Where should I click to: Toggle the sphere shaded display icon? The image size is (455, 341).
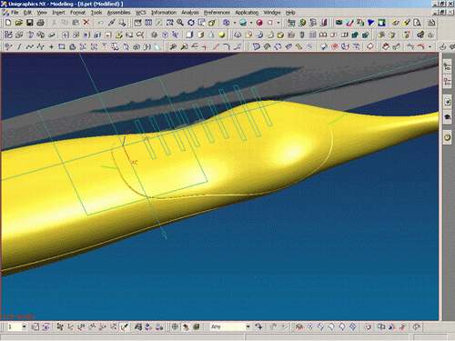[x=222, y=35]
